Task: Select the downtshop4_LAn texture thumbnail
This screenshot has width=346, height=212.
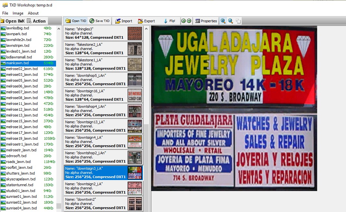Action: point(134,111)
